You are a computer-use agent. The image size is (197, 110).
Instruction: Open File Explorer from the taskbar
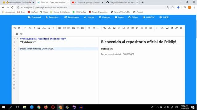point(25,107)
